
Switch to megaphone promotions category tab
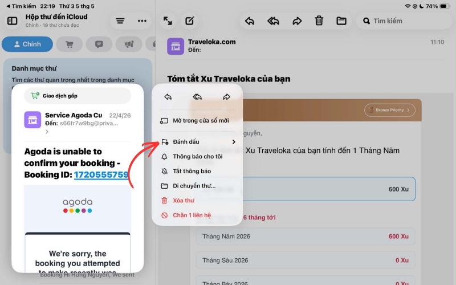tap(129, 44)
